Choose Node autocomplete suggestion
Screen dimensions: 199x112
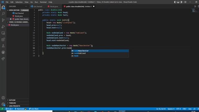100,56
